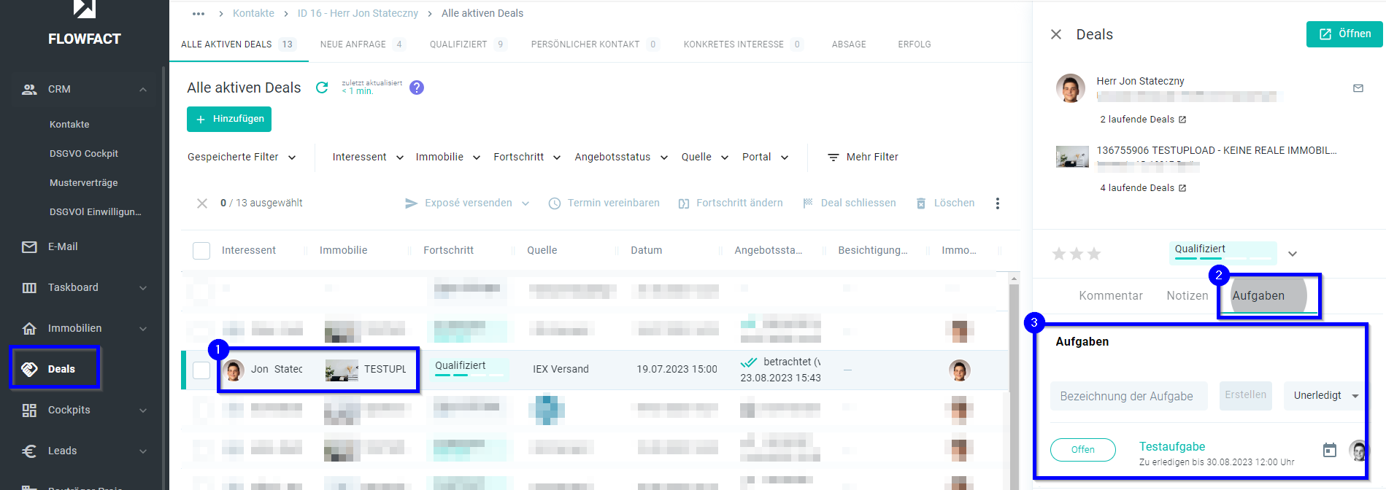
Task: Click the mail icon next to Herr Jon Stateczny
Action: pyautogui.click(x=1358, y=88)
